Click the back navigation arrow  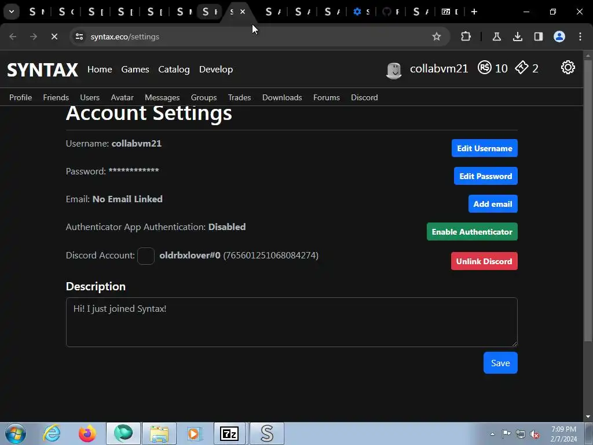point(13,37)
